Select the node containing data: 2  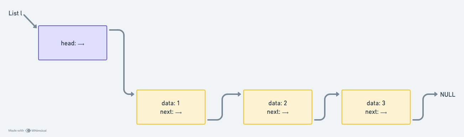278,107
